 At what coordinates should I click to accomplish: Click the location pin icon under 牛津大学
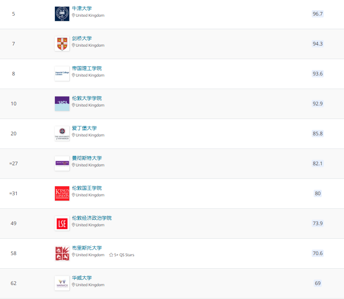74,15
